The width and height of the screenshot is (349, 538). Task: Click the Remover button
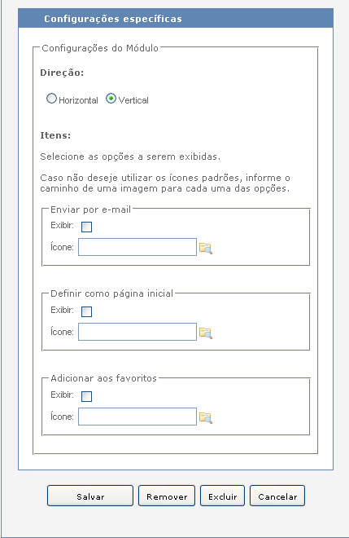pyautogui.click(x=167, y=496)
